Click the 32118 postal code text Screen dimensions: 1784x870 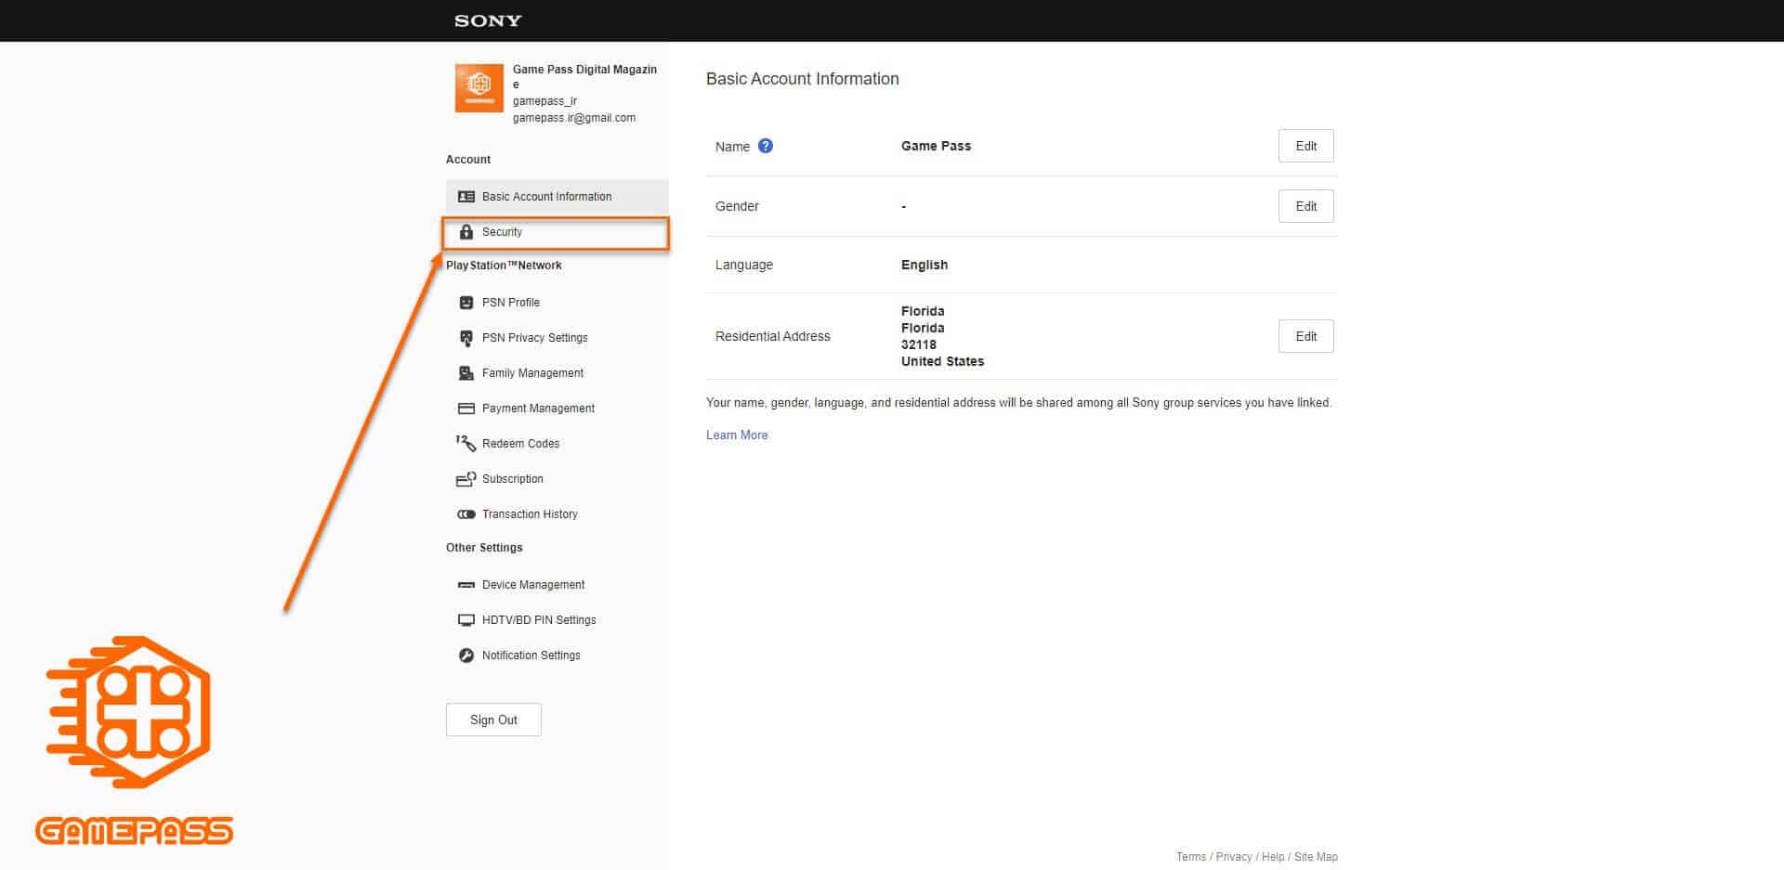918,344
